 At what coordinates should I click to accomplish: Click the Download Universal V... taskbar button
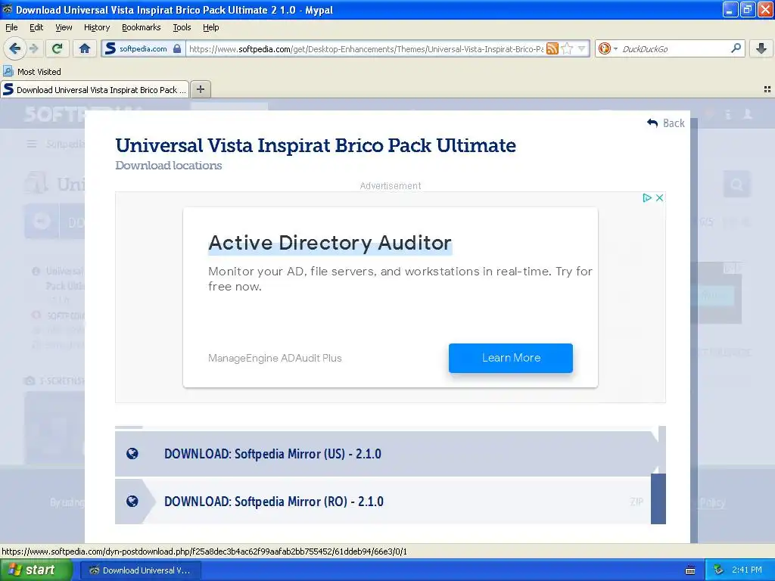pyautogui.click(x=140, y=570)
